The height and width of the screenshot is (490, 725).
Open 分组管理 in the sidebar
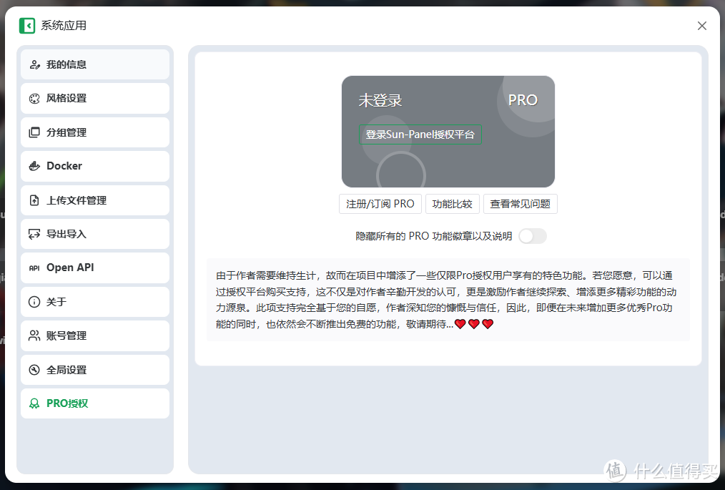95,132
